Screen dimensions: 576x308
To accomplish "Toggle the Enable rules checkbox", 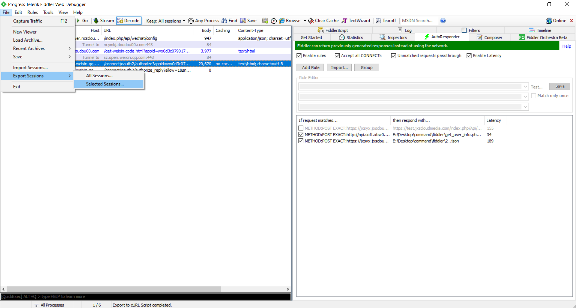I will tap(299, 56).
